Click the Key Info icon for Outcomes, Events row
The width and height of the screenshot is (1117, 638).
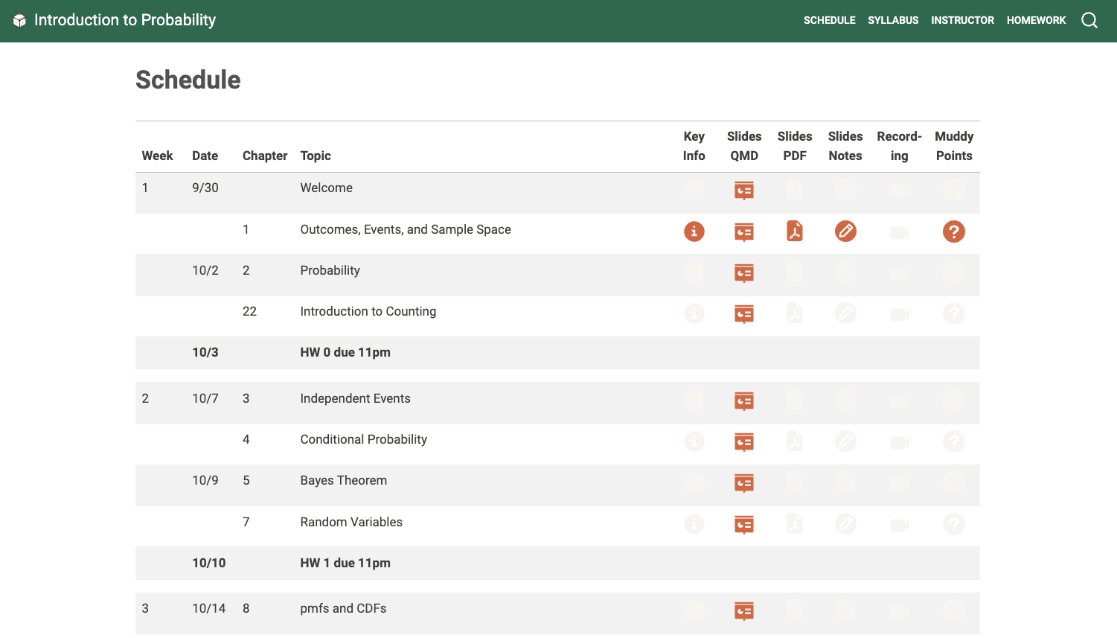click(x=694, y=232)
